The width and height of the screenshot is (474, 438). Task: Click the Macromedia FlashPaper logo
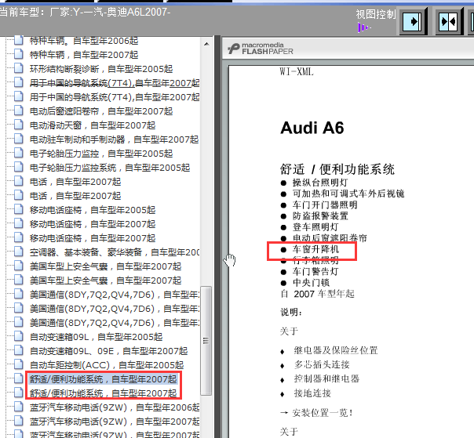tap(261, 49)
